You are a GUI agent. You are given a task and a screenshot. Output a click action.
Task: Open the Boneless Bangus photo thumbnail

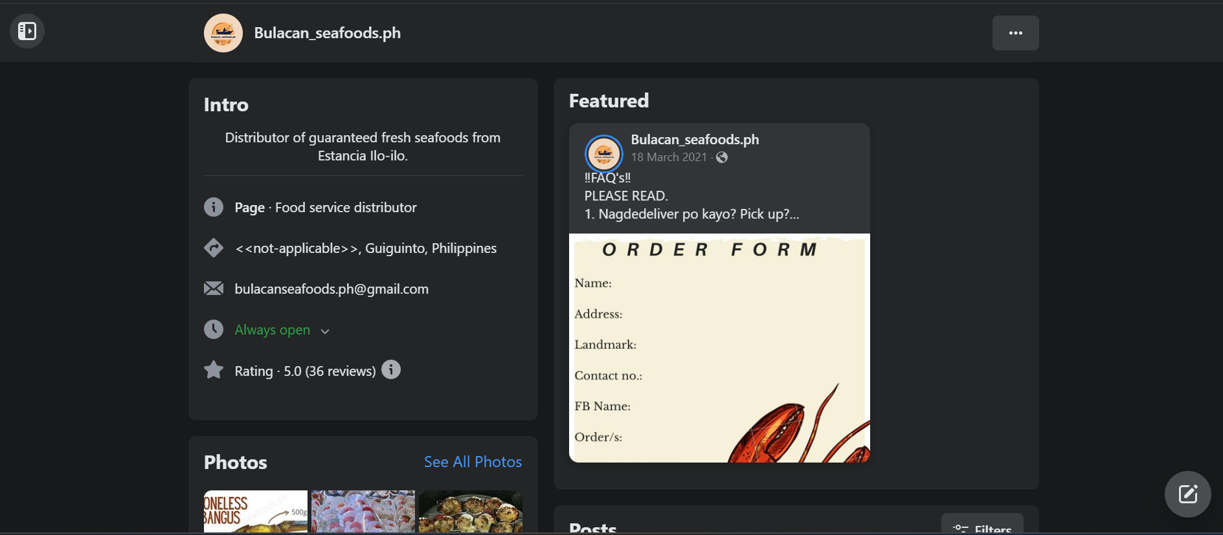256,511
